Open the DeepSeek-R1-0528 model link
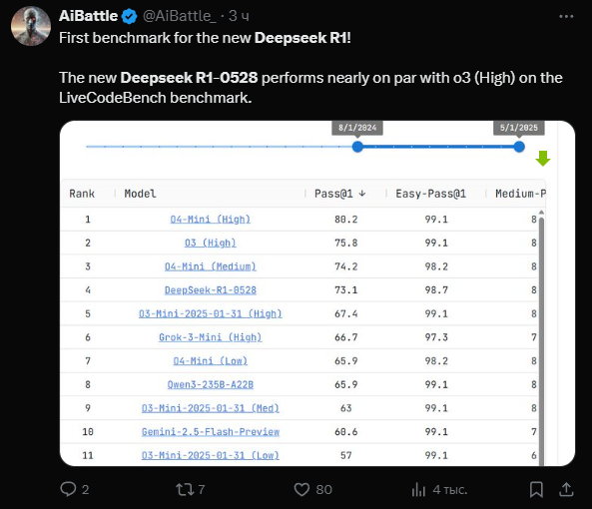The width and height of the screenshot is (592, 509). click(x=211, y=289)
